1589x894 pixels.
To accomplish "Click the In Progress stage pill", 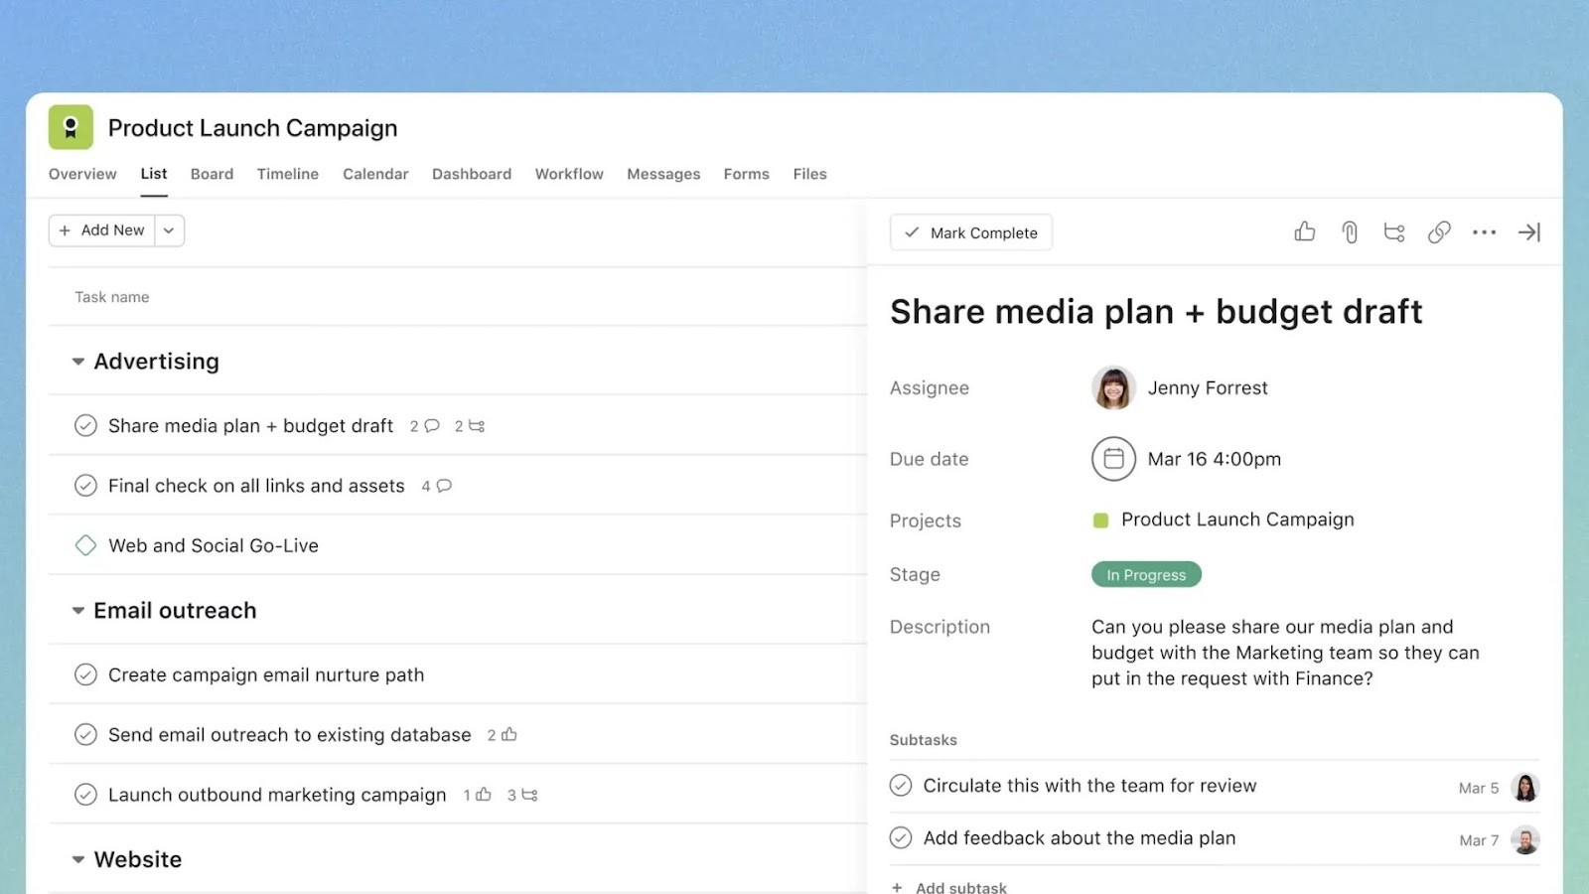I will click(1145, 574).
